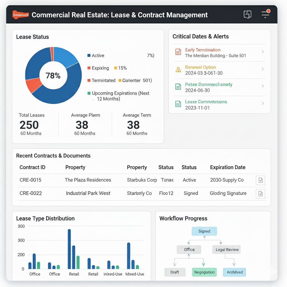The height and width of the screenshot is (287, 287).
Task: Select the CRE-0022 contract ID cell
Action: [31, 193]
